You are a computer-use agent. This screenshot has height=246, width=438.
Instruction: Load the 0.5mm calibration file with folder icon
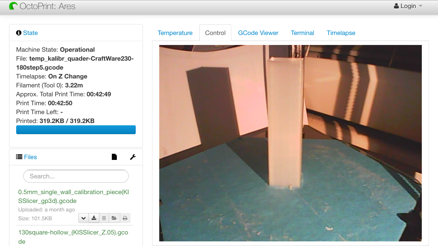(114, 218)
